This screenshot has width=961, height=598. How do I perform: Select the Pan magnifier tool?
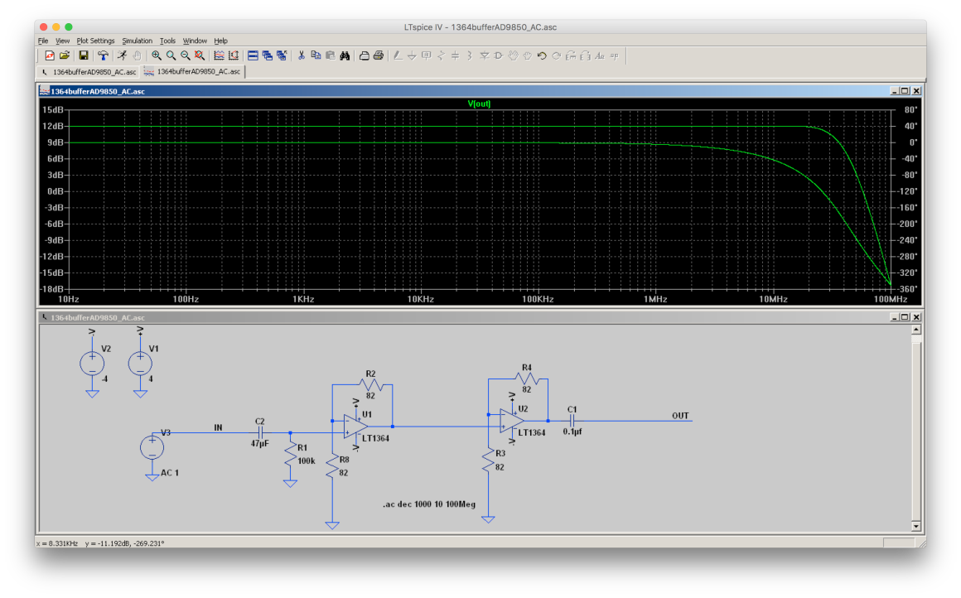point(171,55)
